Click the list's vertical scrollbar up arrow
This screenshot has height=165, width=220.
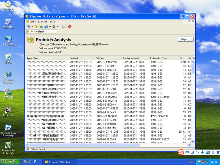pos(193,62)
